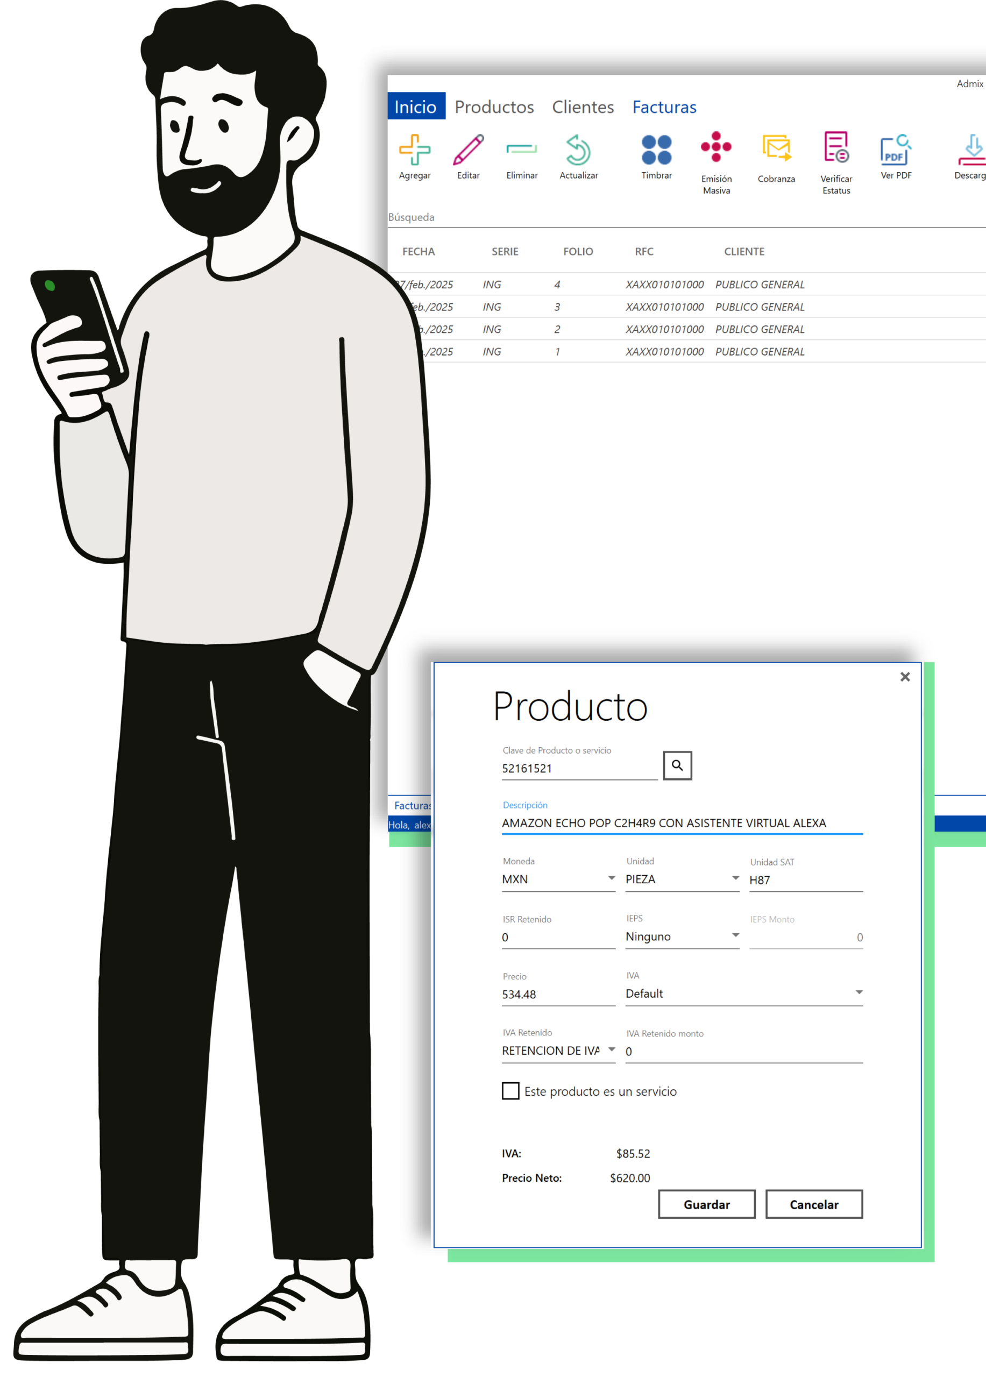
Task: Switch to the Productos tab
Action: (494, 107)
